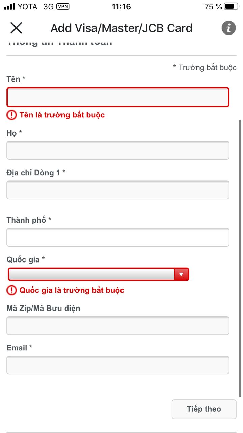Focus the Tên input field

click(118, 97)
